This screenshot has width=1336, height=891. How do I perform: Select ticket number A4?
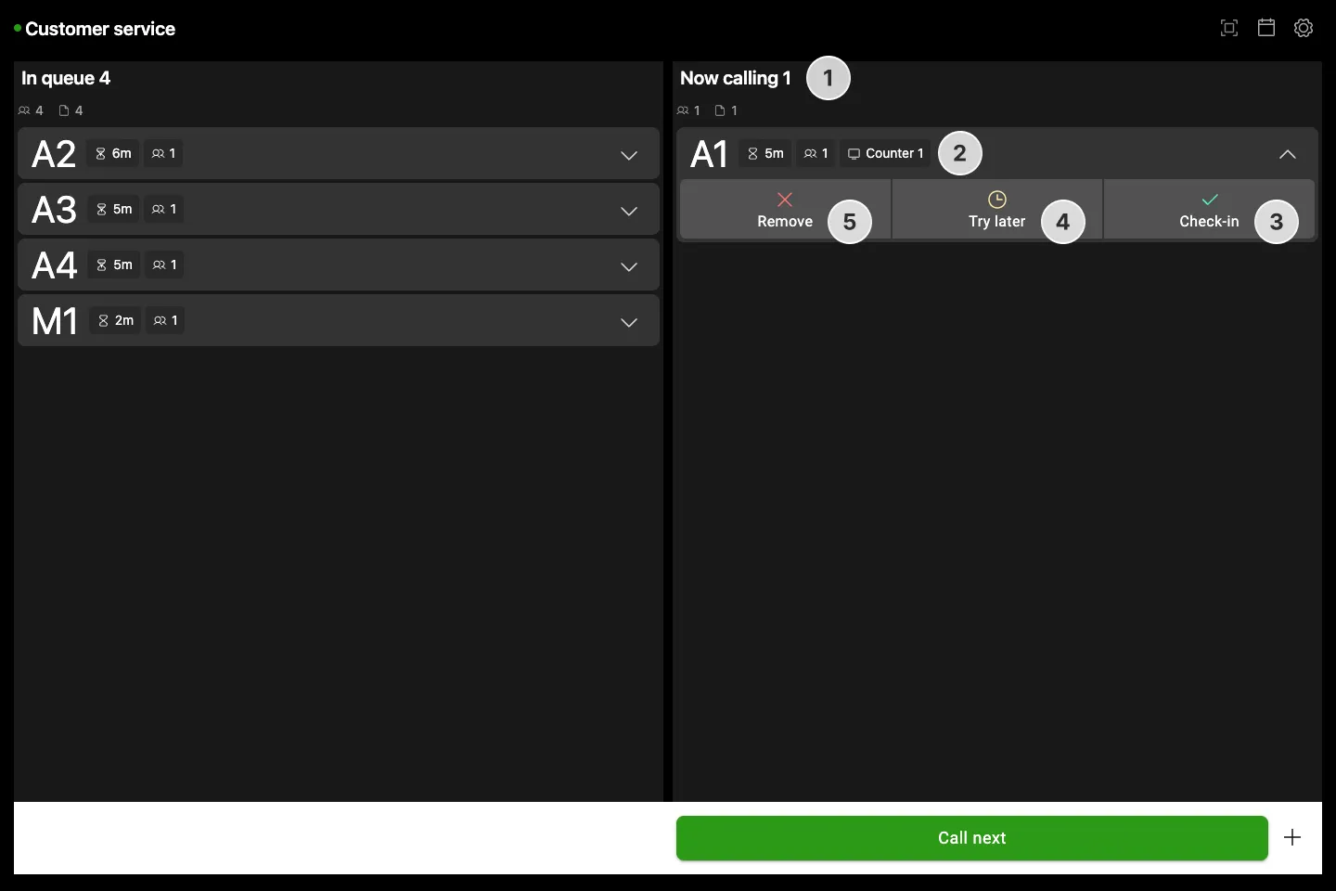pyautogui.click(x=54, y=265)
